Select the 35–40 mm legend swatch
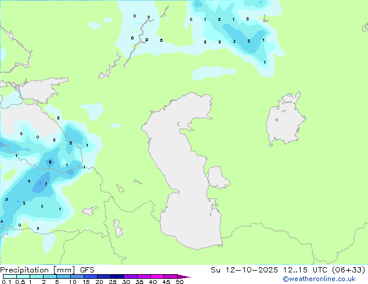Viewport: 368px width, 284px height. pyautogui.click(x=144, y=276)
